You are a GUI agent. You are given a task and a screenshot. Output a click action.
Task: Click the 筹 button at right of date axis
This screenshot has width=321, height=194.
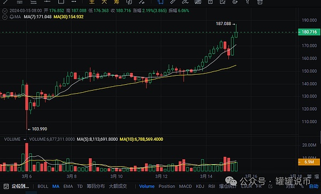tap(309, 176)
